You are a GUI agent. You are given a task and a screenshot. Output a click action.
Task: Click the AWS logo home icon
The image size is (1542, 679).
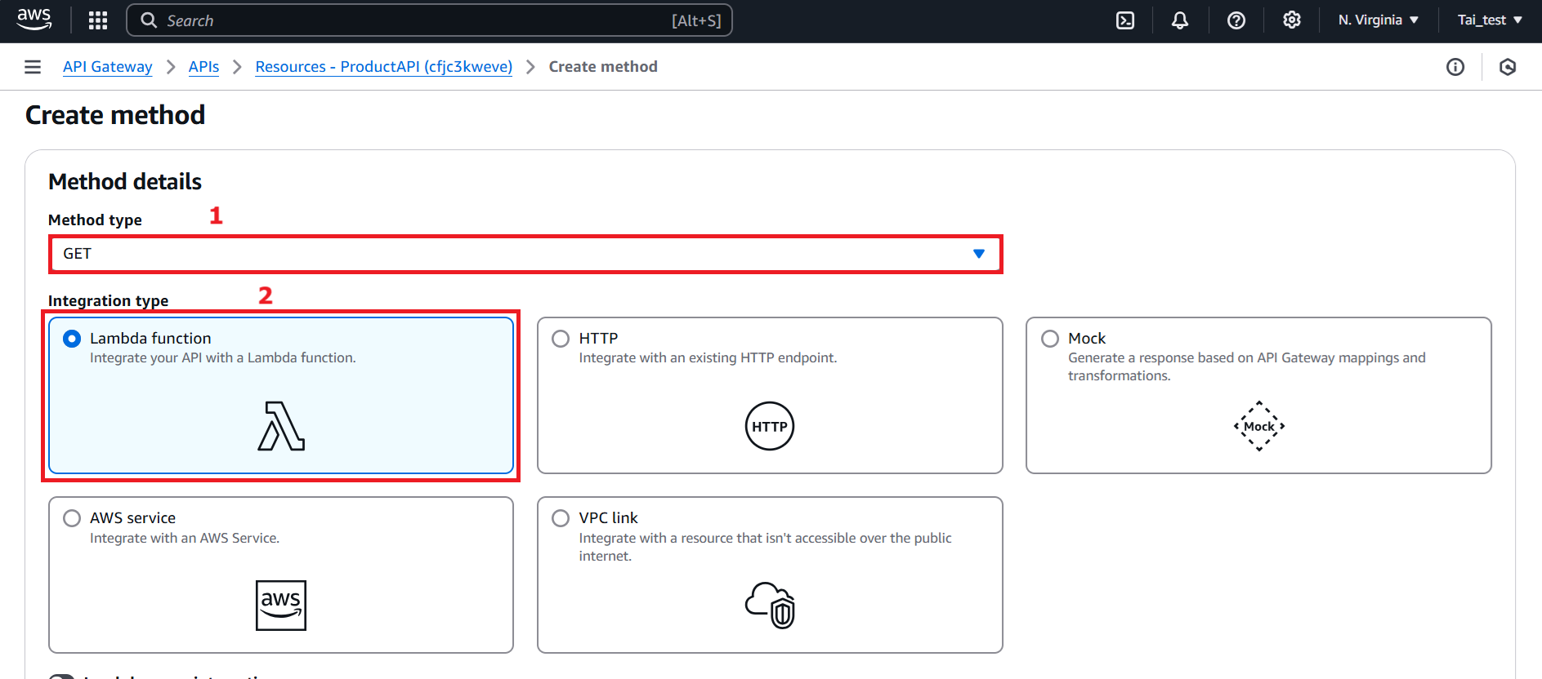click(x=34, y=20)
